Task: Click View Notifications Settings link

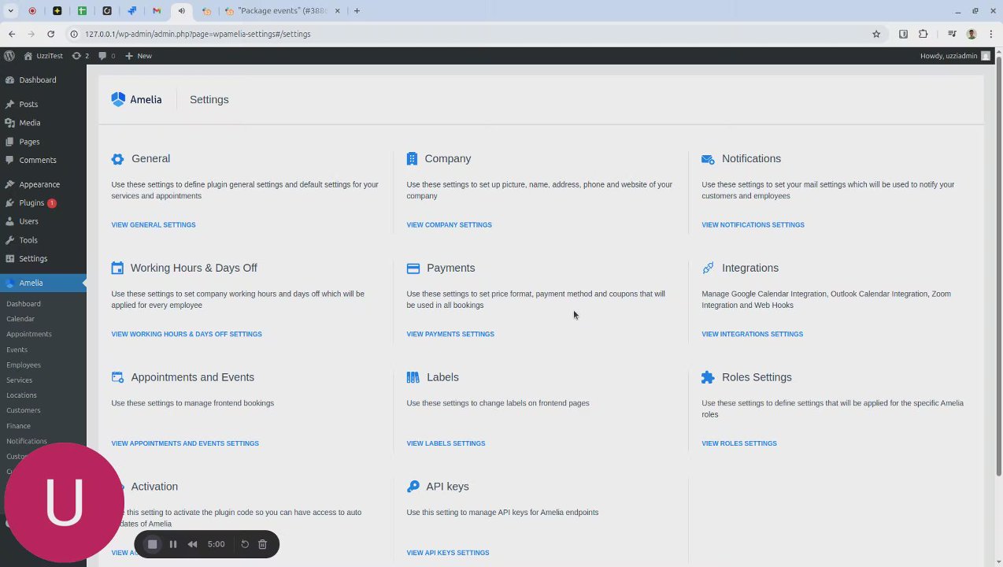Action: [x=753, y=225]
